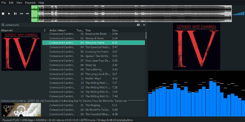Click the green playback position marker
The height and width of the screenshot is (122, 245).
point(38,14)
